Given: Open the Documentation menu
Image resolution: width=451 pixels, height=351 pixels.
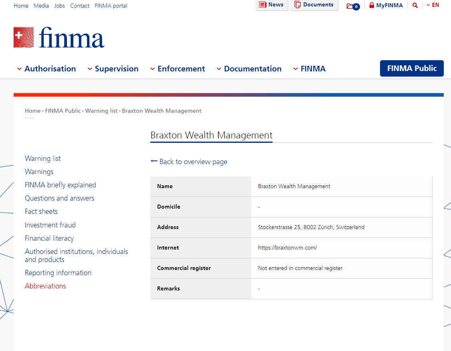Looking at the screenshot, I should point(249,69).
